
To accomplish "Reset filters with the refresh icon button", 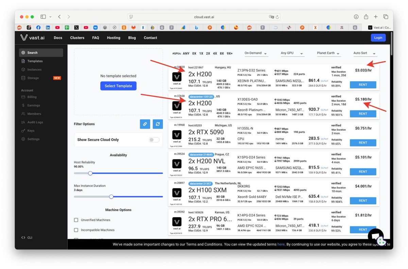I will (x=158, y=124).
